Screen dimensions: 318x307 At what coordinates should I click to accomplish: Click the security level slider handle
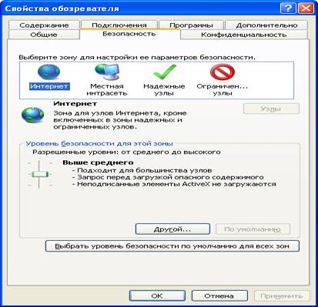[x=40, y=175]
